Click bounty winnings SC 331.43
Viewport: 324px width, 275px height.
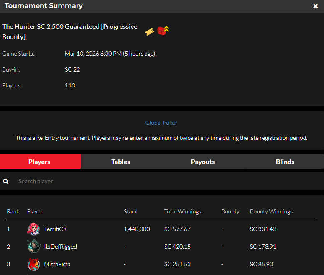pos(263,229)
